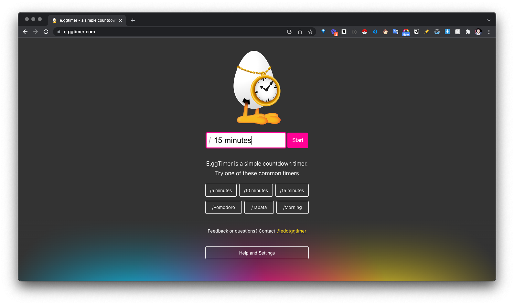Click the grey circular info extension icon
514x305 pixels.
[x=354, y=32]
